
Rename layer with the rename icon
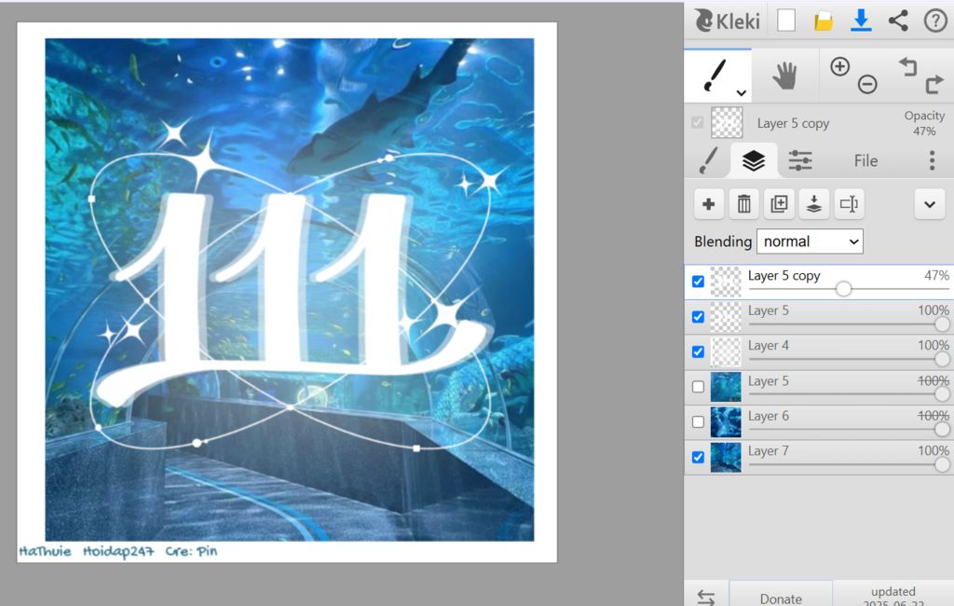click(x=850, y=204)
